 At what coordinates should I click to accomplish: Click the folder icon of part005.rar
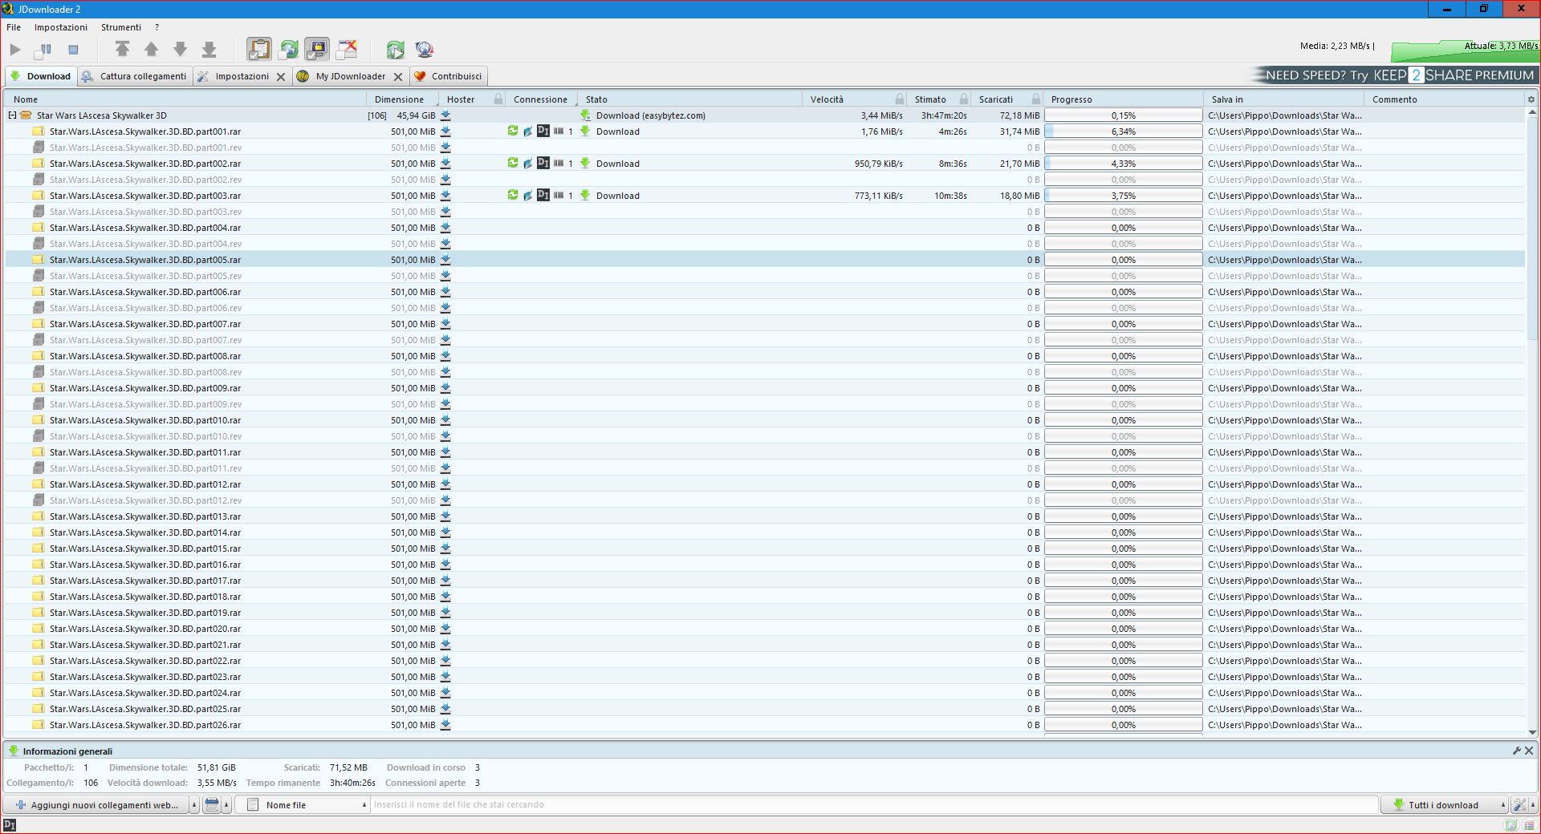click(x=38, y=260)
